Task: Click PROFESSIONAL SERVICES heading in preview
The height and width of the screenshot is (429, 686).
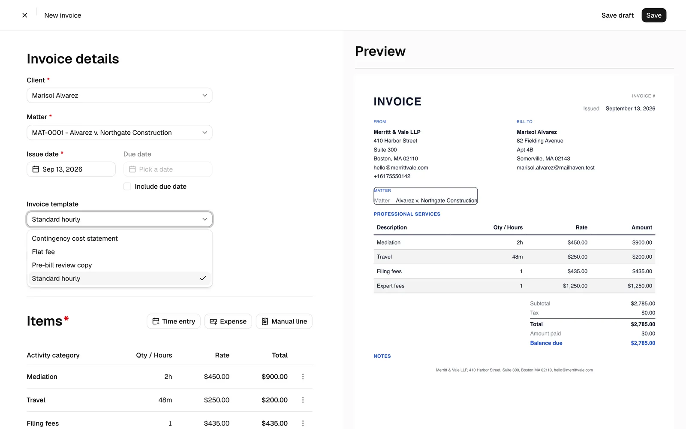Action: [407, 214]
